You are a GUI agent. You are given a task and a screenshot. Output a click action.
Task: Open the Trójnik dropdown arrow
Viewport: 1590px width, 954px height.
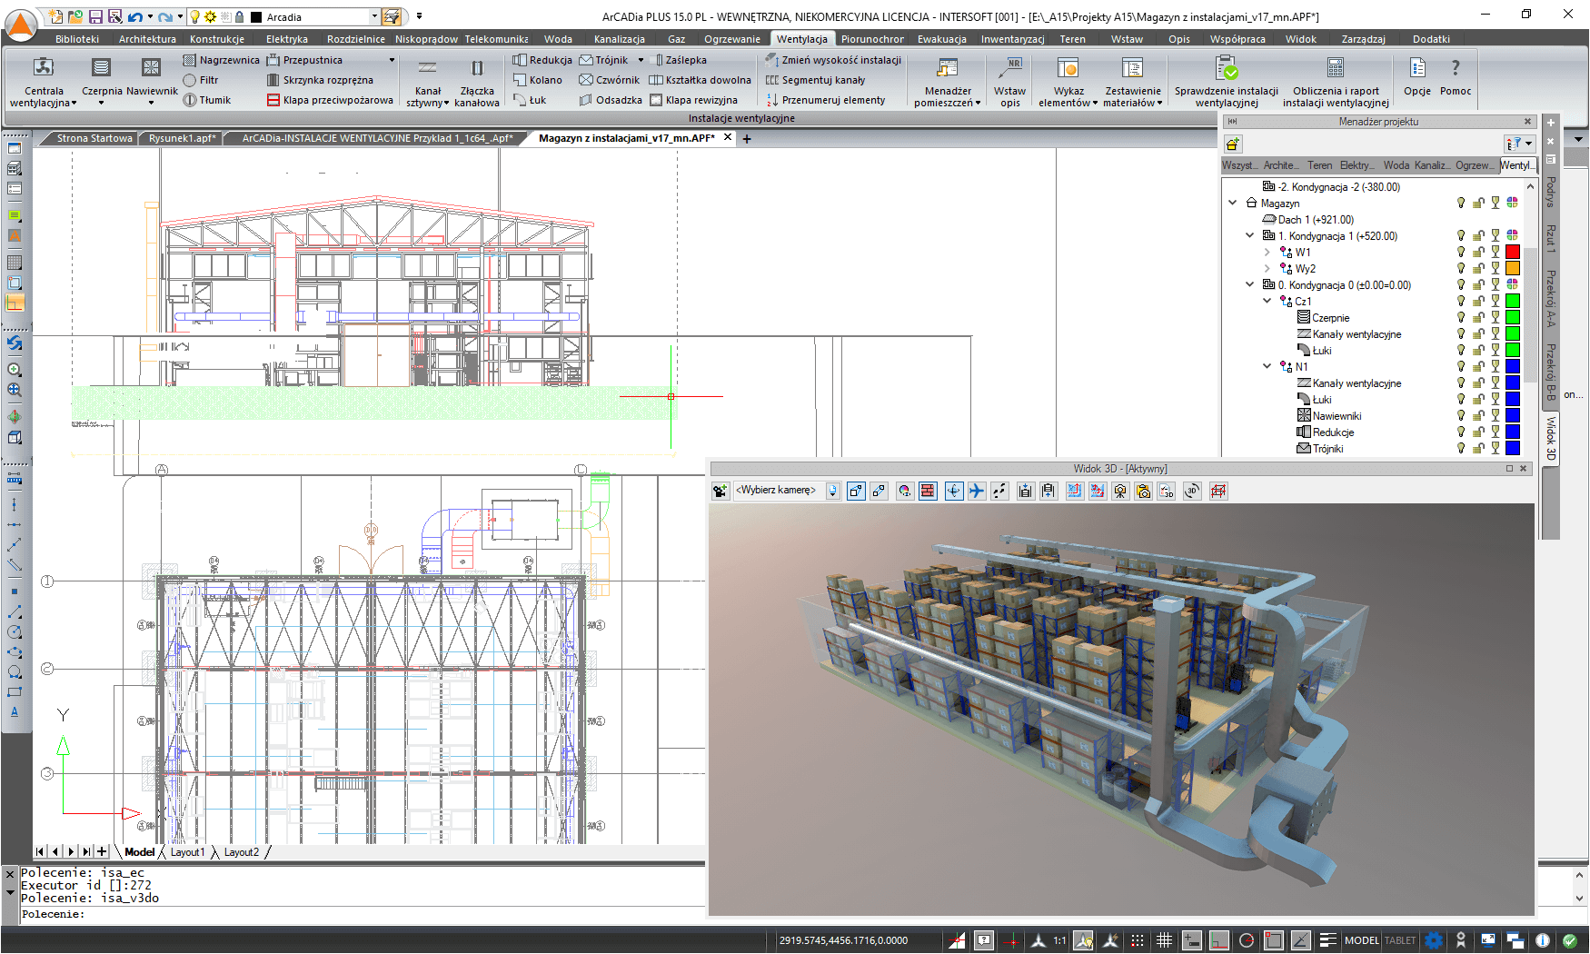click(x=641, y=60)
